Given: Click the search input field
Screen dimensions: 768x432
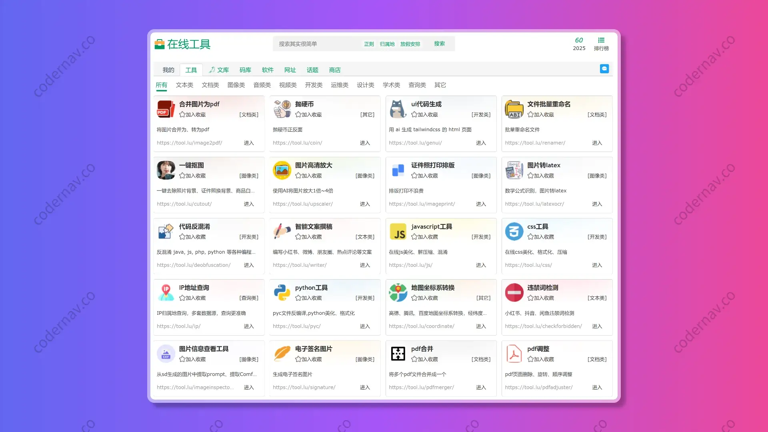Looking at the screenshot, I should coord(316,44).
